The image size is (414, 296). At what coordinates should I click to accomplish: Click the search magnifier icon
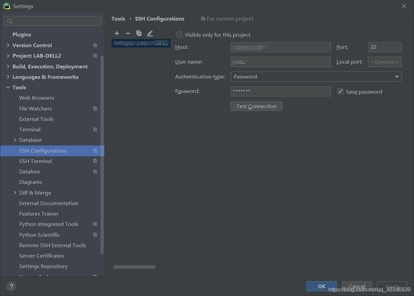pyautogui.click(x=10, y=21)
